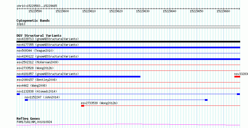Click the red nsv33283 variant block

pos(237,77)
